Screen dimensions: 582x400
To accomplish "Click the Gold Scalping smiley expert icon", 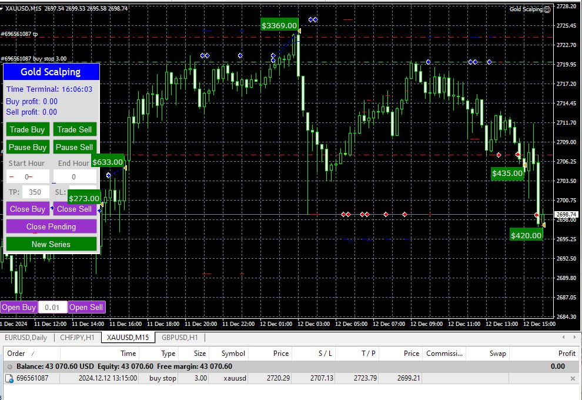I will point(547,9).
